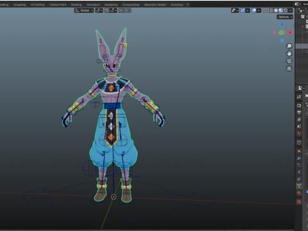308x231 pixels.
Task: Open the scene selector icon in top bar
Action: [297, 4]
